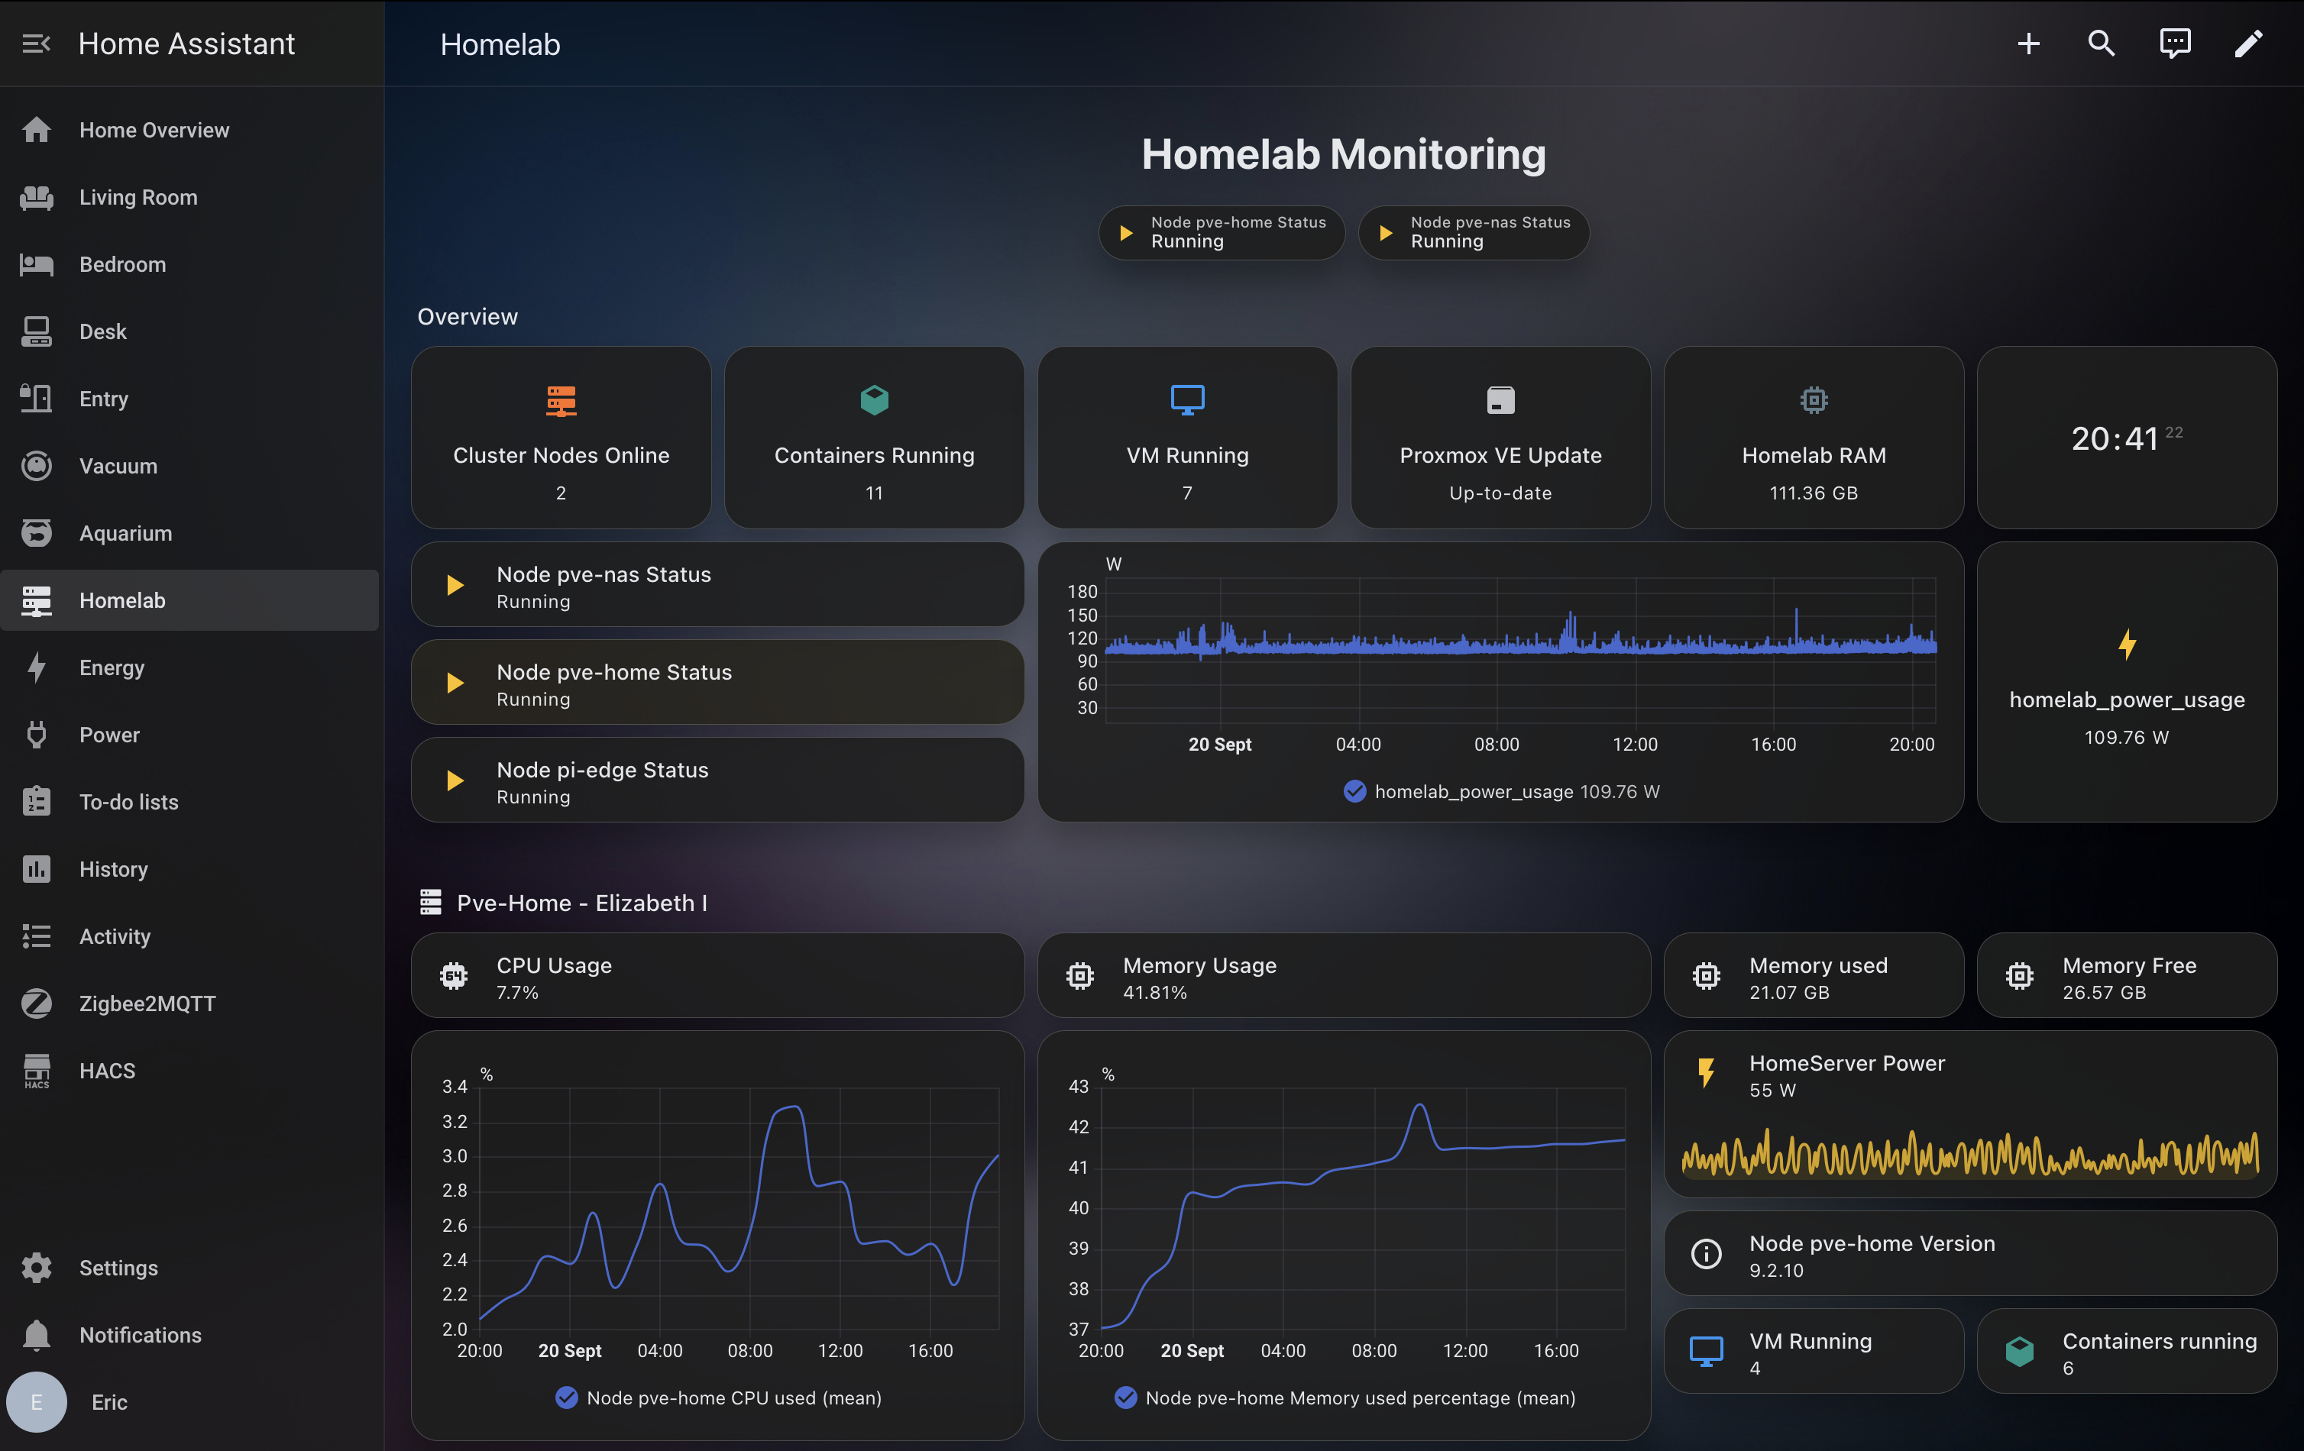Click the Homelab RAM chip icon
The image size is (2304, 1451).
(1813, 400)
